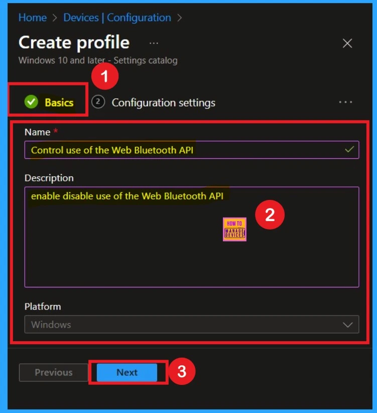Image resolution: width=377 pixels, height=413 pixels.
Task: Click the chevron after Devices | Configuration breadcrumb
Action: [x=179, y=18]
